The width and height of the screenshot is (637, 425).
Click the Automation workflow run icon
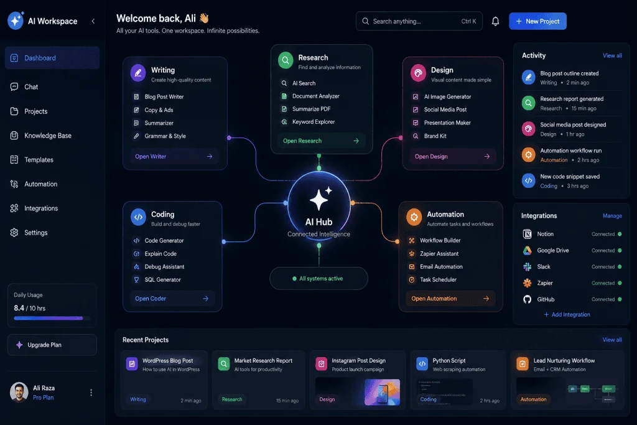click(528, 154)
